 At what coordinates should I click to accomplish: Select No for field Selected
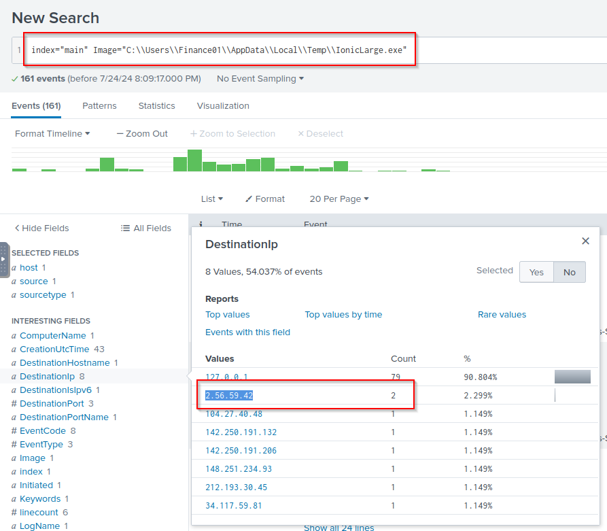(x=569, y=272)
